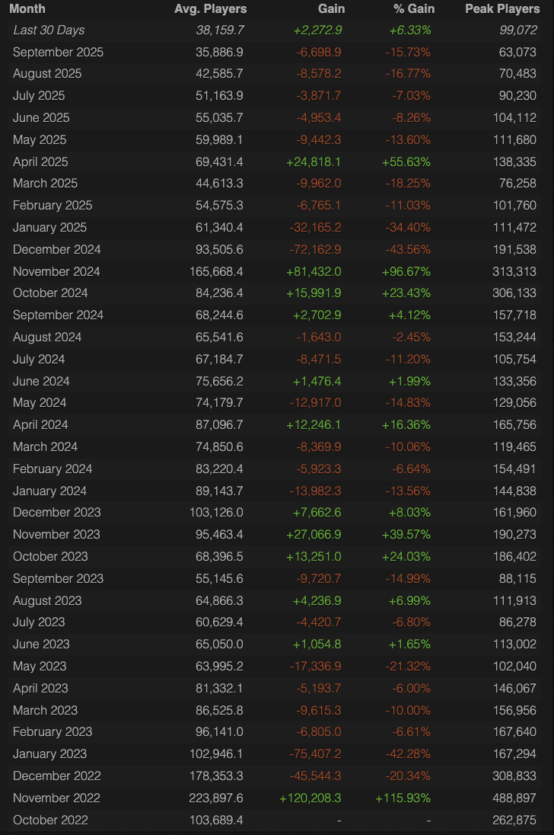The width and height of the screenshot is (554, 835).
Task: Select the December 2023 month cell
Action: pos(57,512)
